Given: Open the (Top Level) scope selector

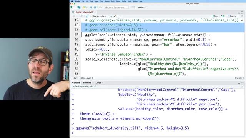Looking at the screenshot, I should point(87,78).
